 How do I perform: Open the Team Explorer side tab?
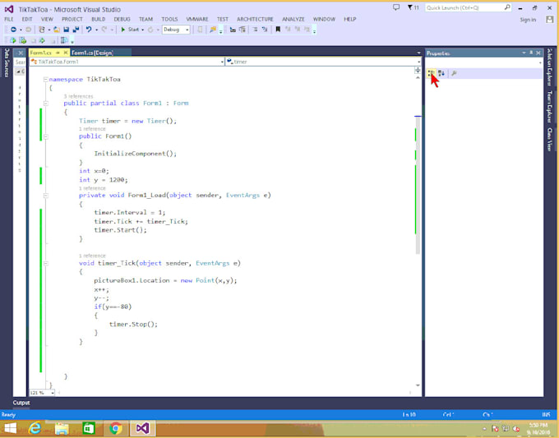pyautogui.click(x=549, y=107)
